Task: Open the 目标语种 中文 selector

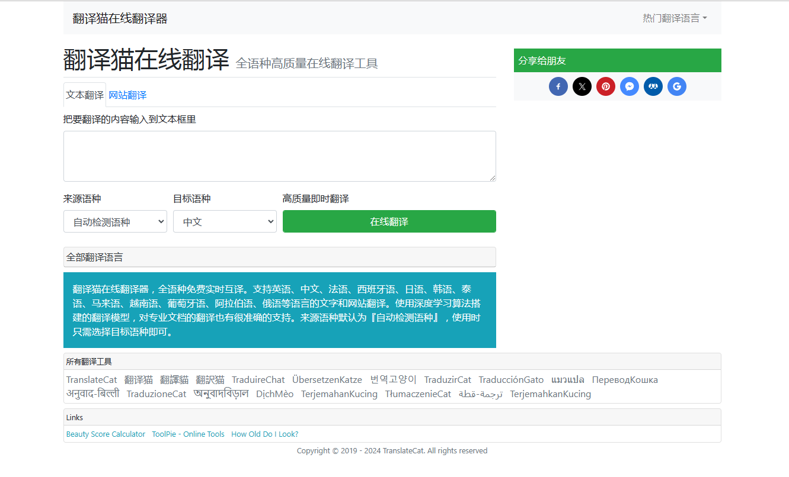Action: (225, 221)
